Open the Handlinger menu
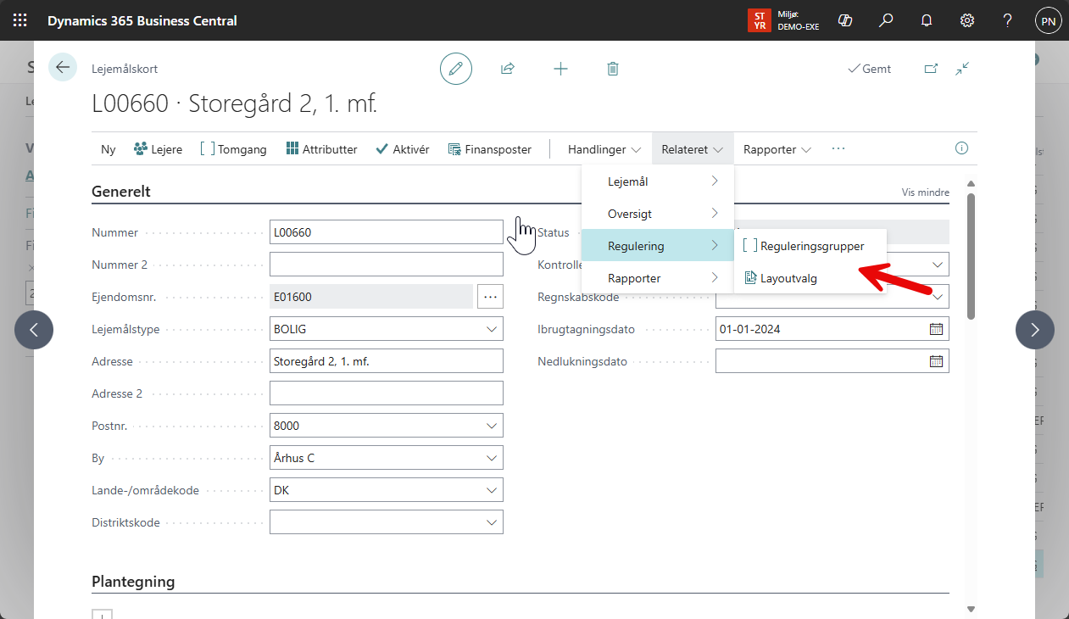The width and height of the screenshot is (1069, 619). (604, 149)
